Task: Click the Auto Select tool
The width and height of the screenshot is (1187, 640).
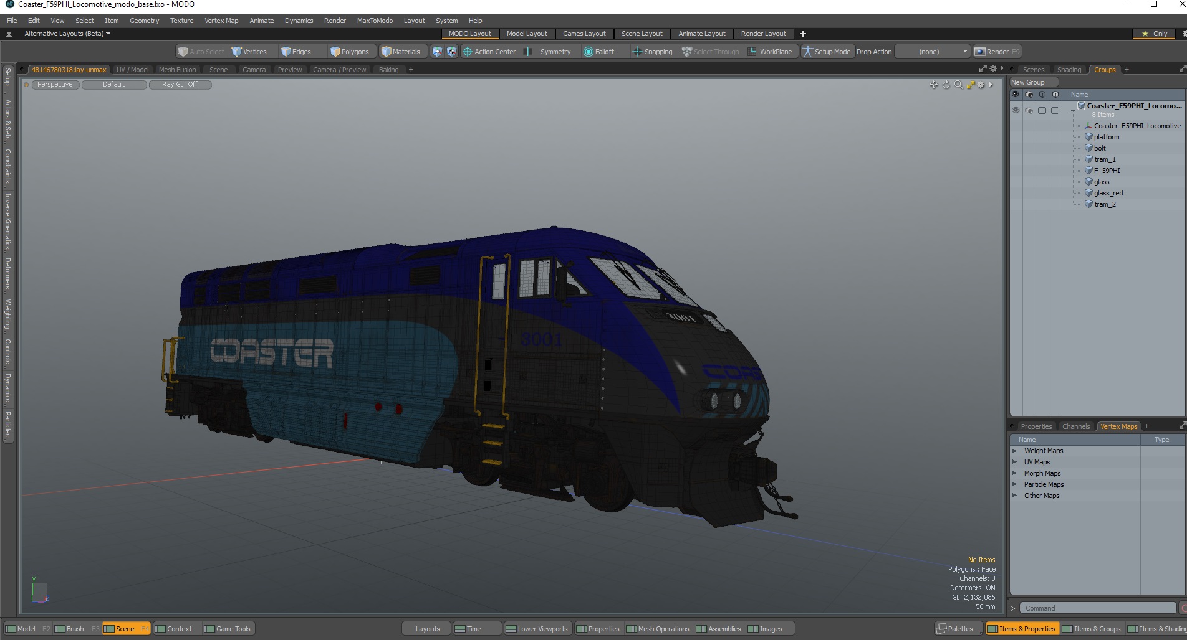Action: tap(201, 52)
